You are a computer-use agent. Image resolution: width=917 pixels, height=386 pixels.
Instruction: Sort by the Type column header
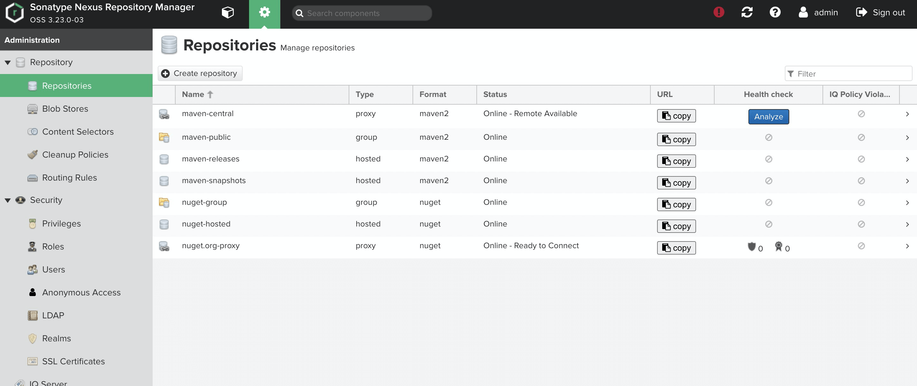(x=381, y=94)
